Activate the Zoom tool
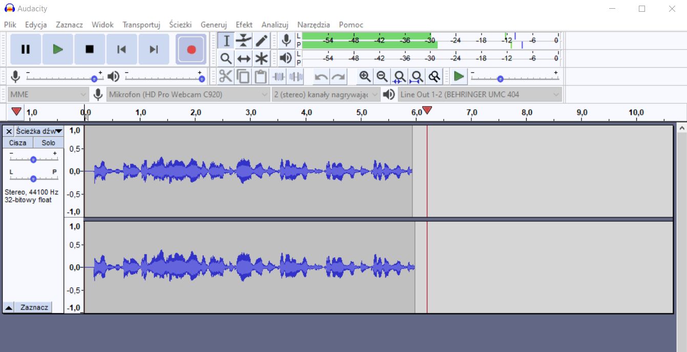This screenshot has height=352, width=687. tap(225, 58)
